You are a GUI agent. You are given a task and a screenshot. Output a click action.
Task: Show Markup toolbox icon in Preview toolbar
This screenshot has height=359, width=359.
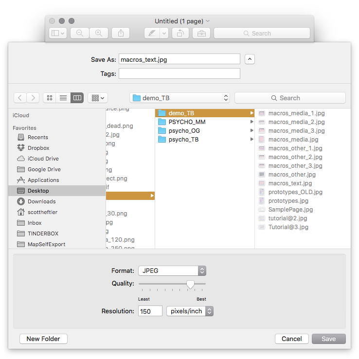click(x=201, y=34)
